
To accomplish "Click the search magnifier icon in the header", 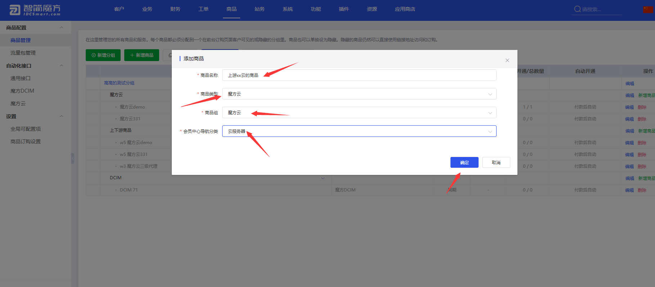I will (577, 9).
